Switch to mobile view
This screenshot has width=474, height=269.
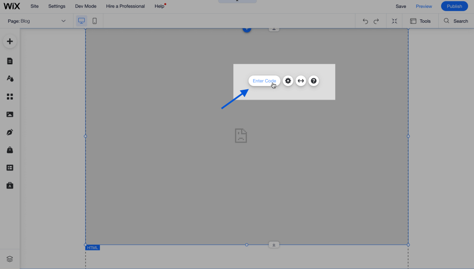tap(94, 21)
